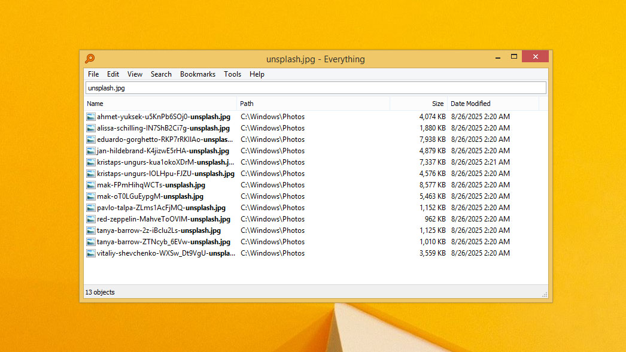Open the File menu
The image size is (626, 352).
pos(93,74)
